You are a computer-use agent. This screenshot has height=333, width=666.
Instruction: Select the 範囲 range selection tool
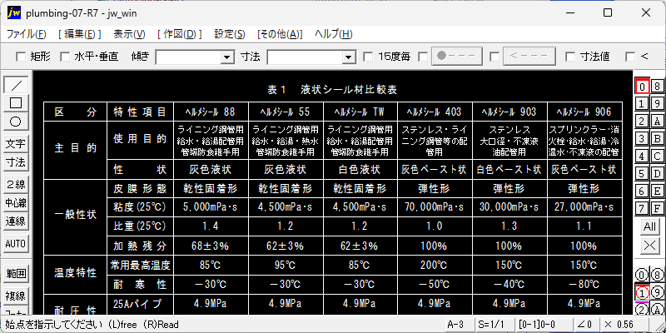pos(16,274)
